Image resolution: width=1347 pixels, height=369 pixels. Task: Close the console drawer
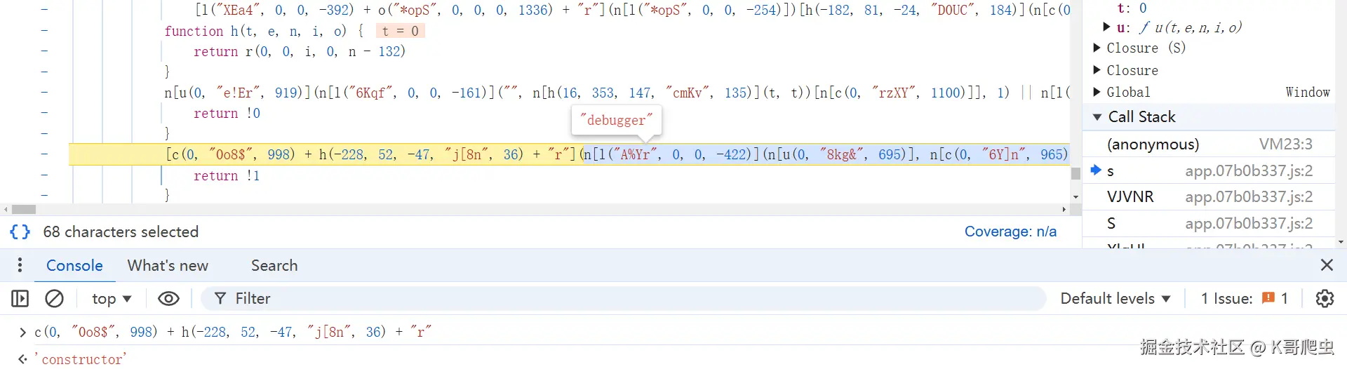click(x=1327, y=265)
